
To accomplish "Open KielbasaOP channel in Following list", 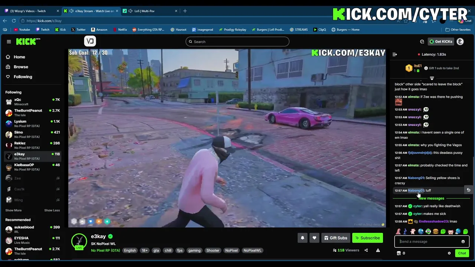I will [33, 167].
